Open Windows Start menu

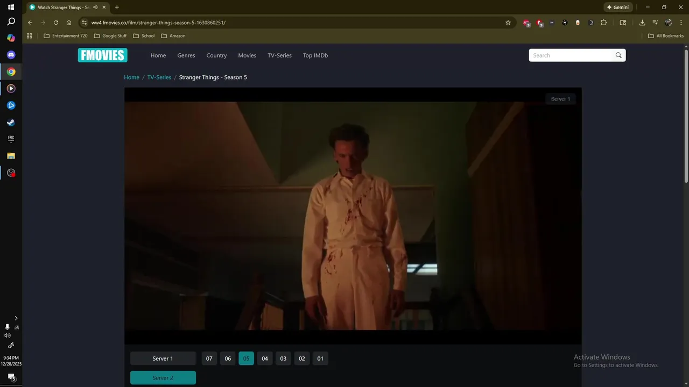pos(11,8)
